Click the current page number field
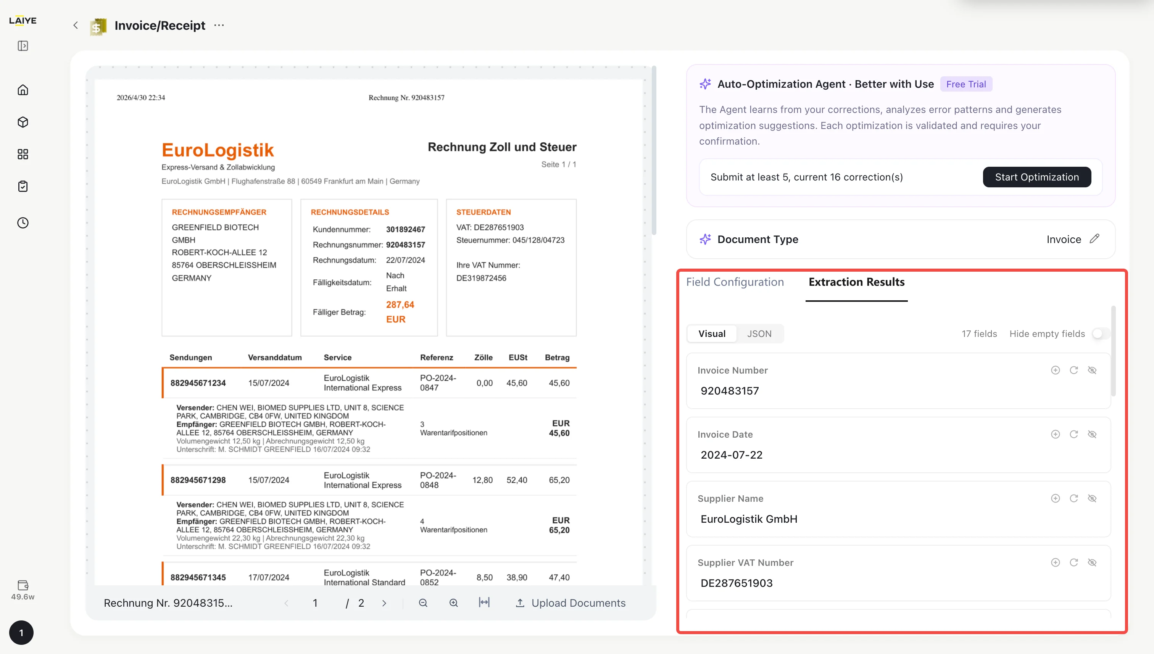Image resolution: width=1154 pixels, height=654 pixels. pyautogui.click(x=315, y=603)
